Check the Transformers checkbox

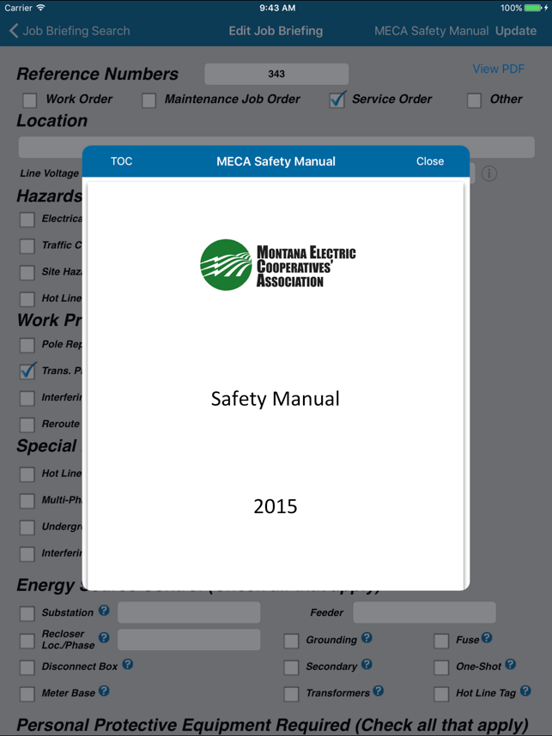point(291,694)
